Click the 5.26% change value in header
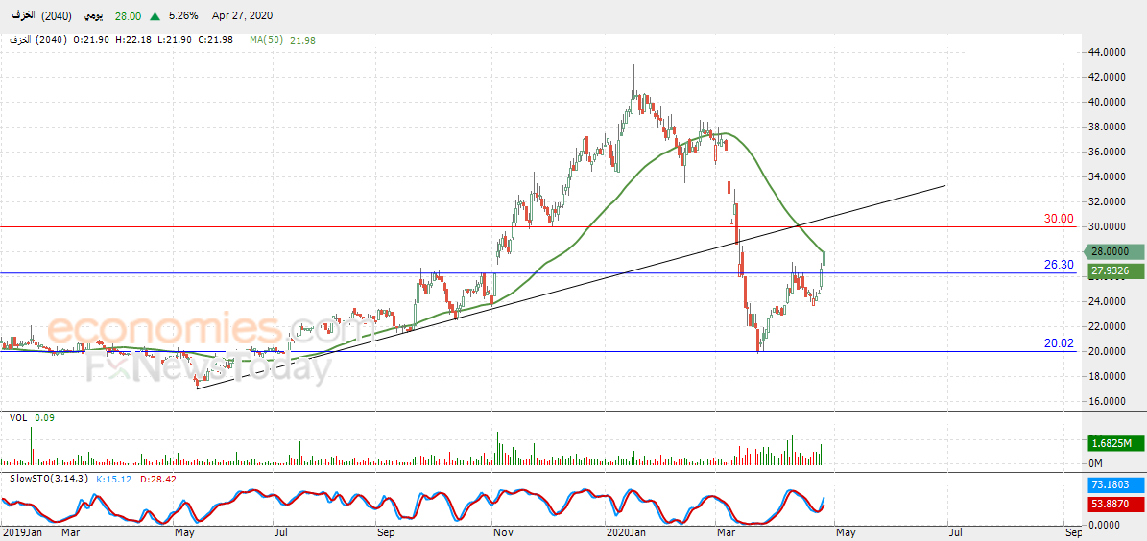The width and height of the screenshot is (1147, 541). 183,15
